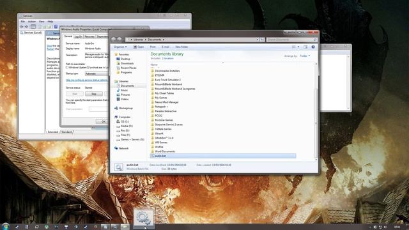Open Explorer help question mark icon

313,47
